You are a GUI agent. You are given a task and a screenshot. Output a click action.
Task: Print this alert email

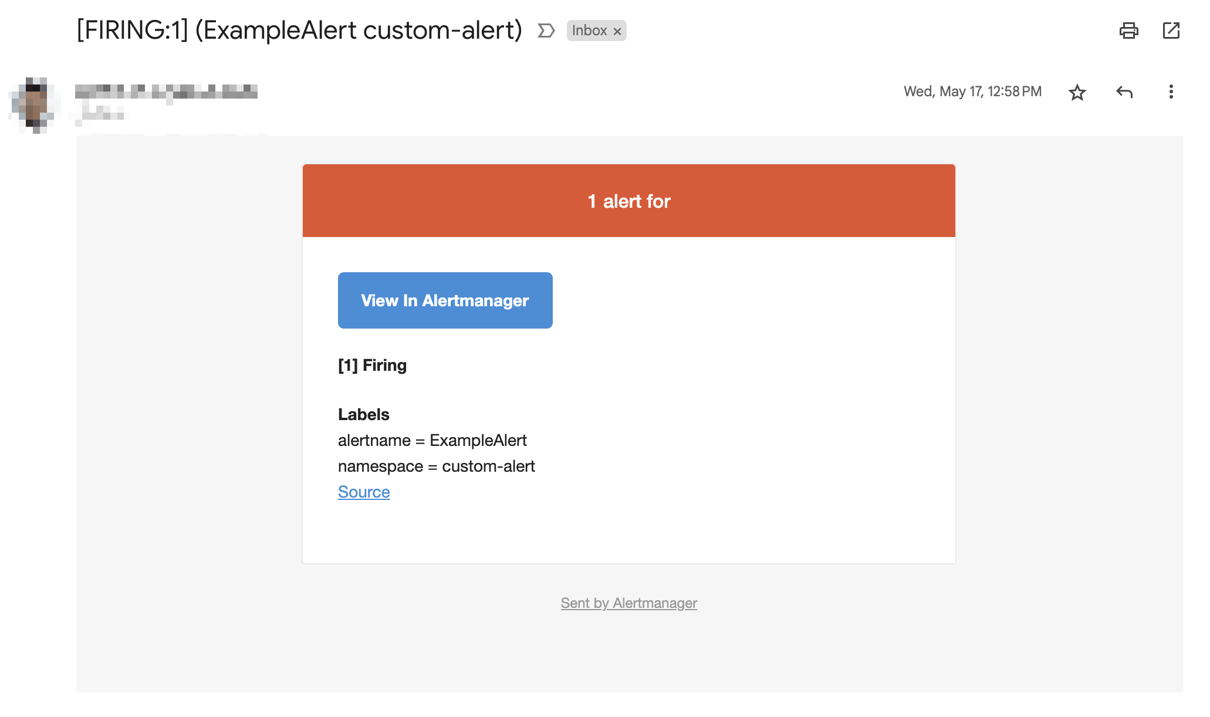coord(1130,31)
